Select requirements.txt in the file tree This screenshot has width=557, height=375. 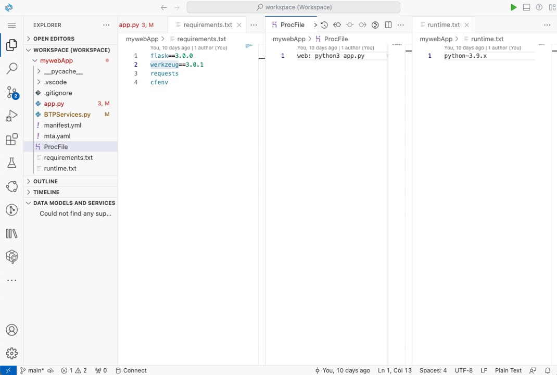[68, 157]
